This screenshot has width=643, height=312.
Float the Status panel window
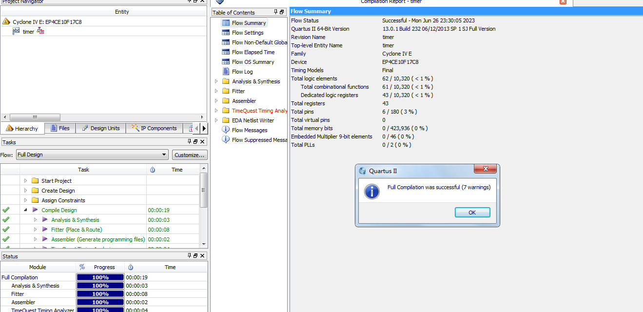click(195, 256)
